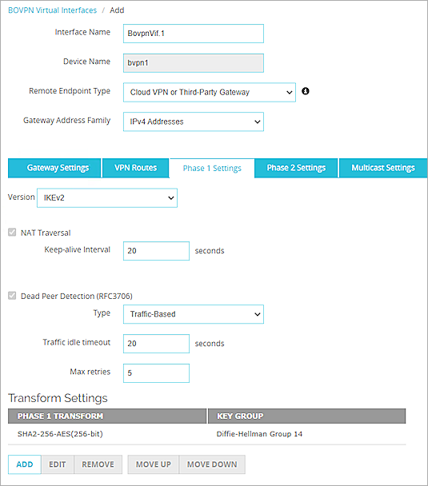This screenshot has width=428, height=486.
Task: Click the Max retries input field
Action: (x=156, y=372)
